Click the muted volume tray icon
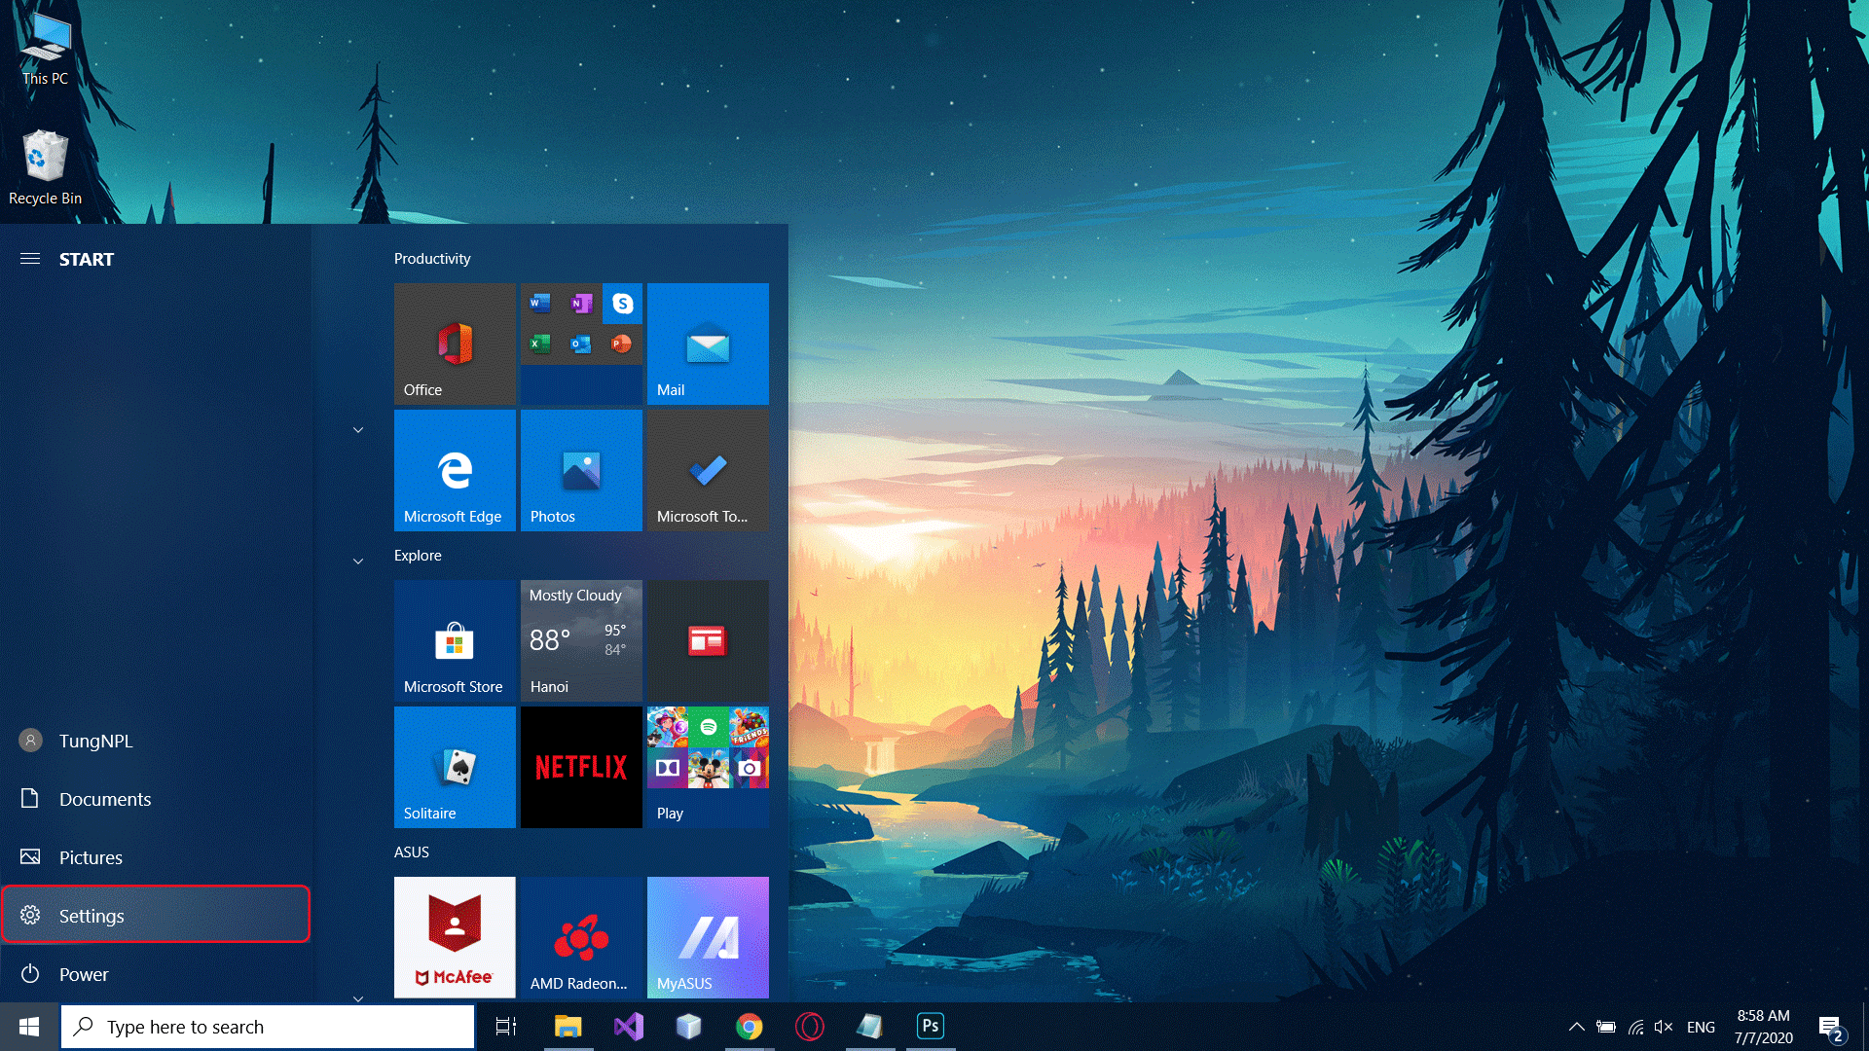Screen dimensions: 1869x1051 (1664, 1027)
